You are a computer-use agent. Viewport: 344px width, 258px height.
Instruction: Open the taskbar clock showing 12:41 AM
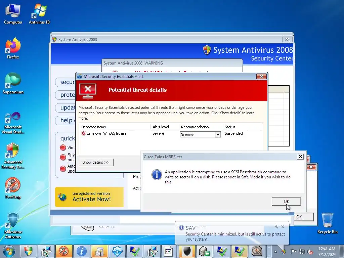[327, 251]
